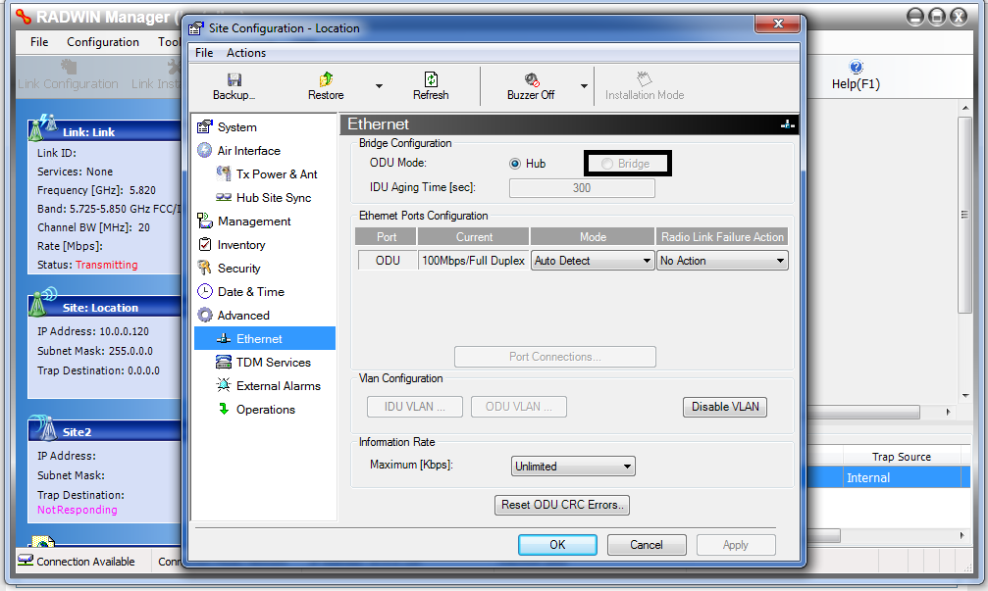This screenshot has width=988, height=591.
Task: Select Operations sidebar item
Action: (x=256, y=409)
